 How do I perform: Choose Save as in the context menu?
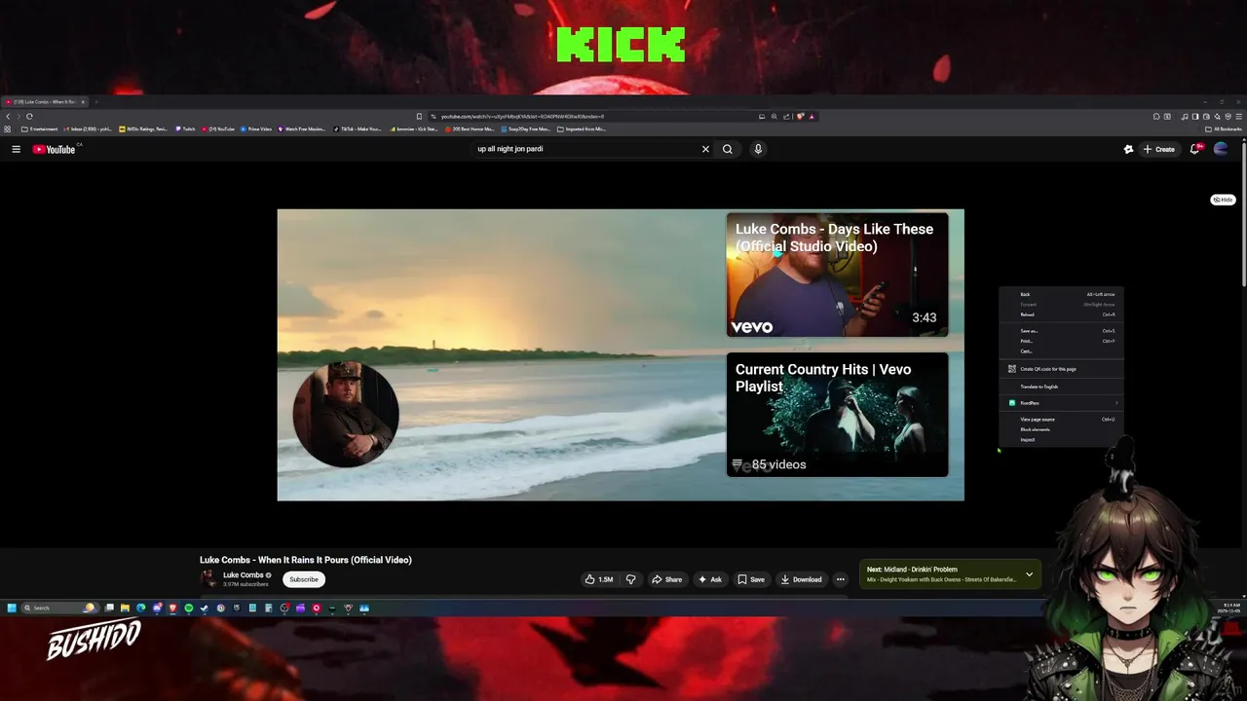tap(1062, 331)
